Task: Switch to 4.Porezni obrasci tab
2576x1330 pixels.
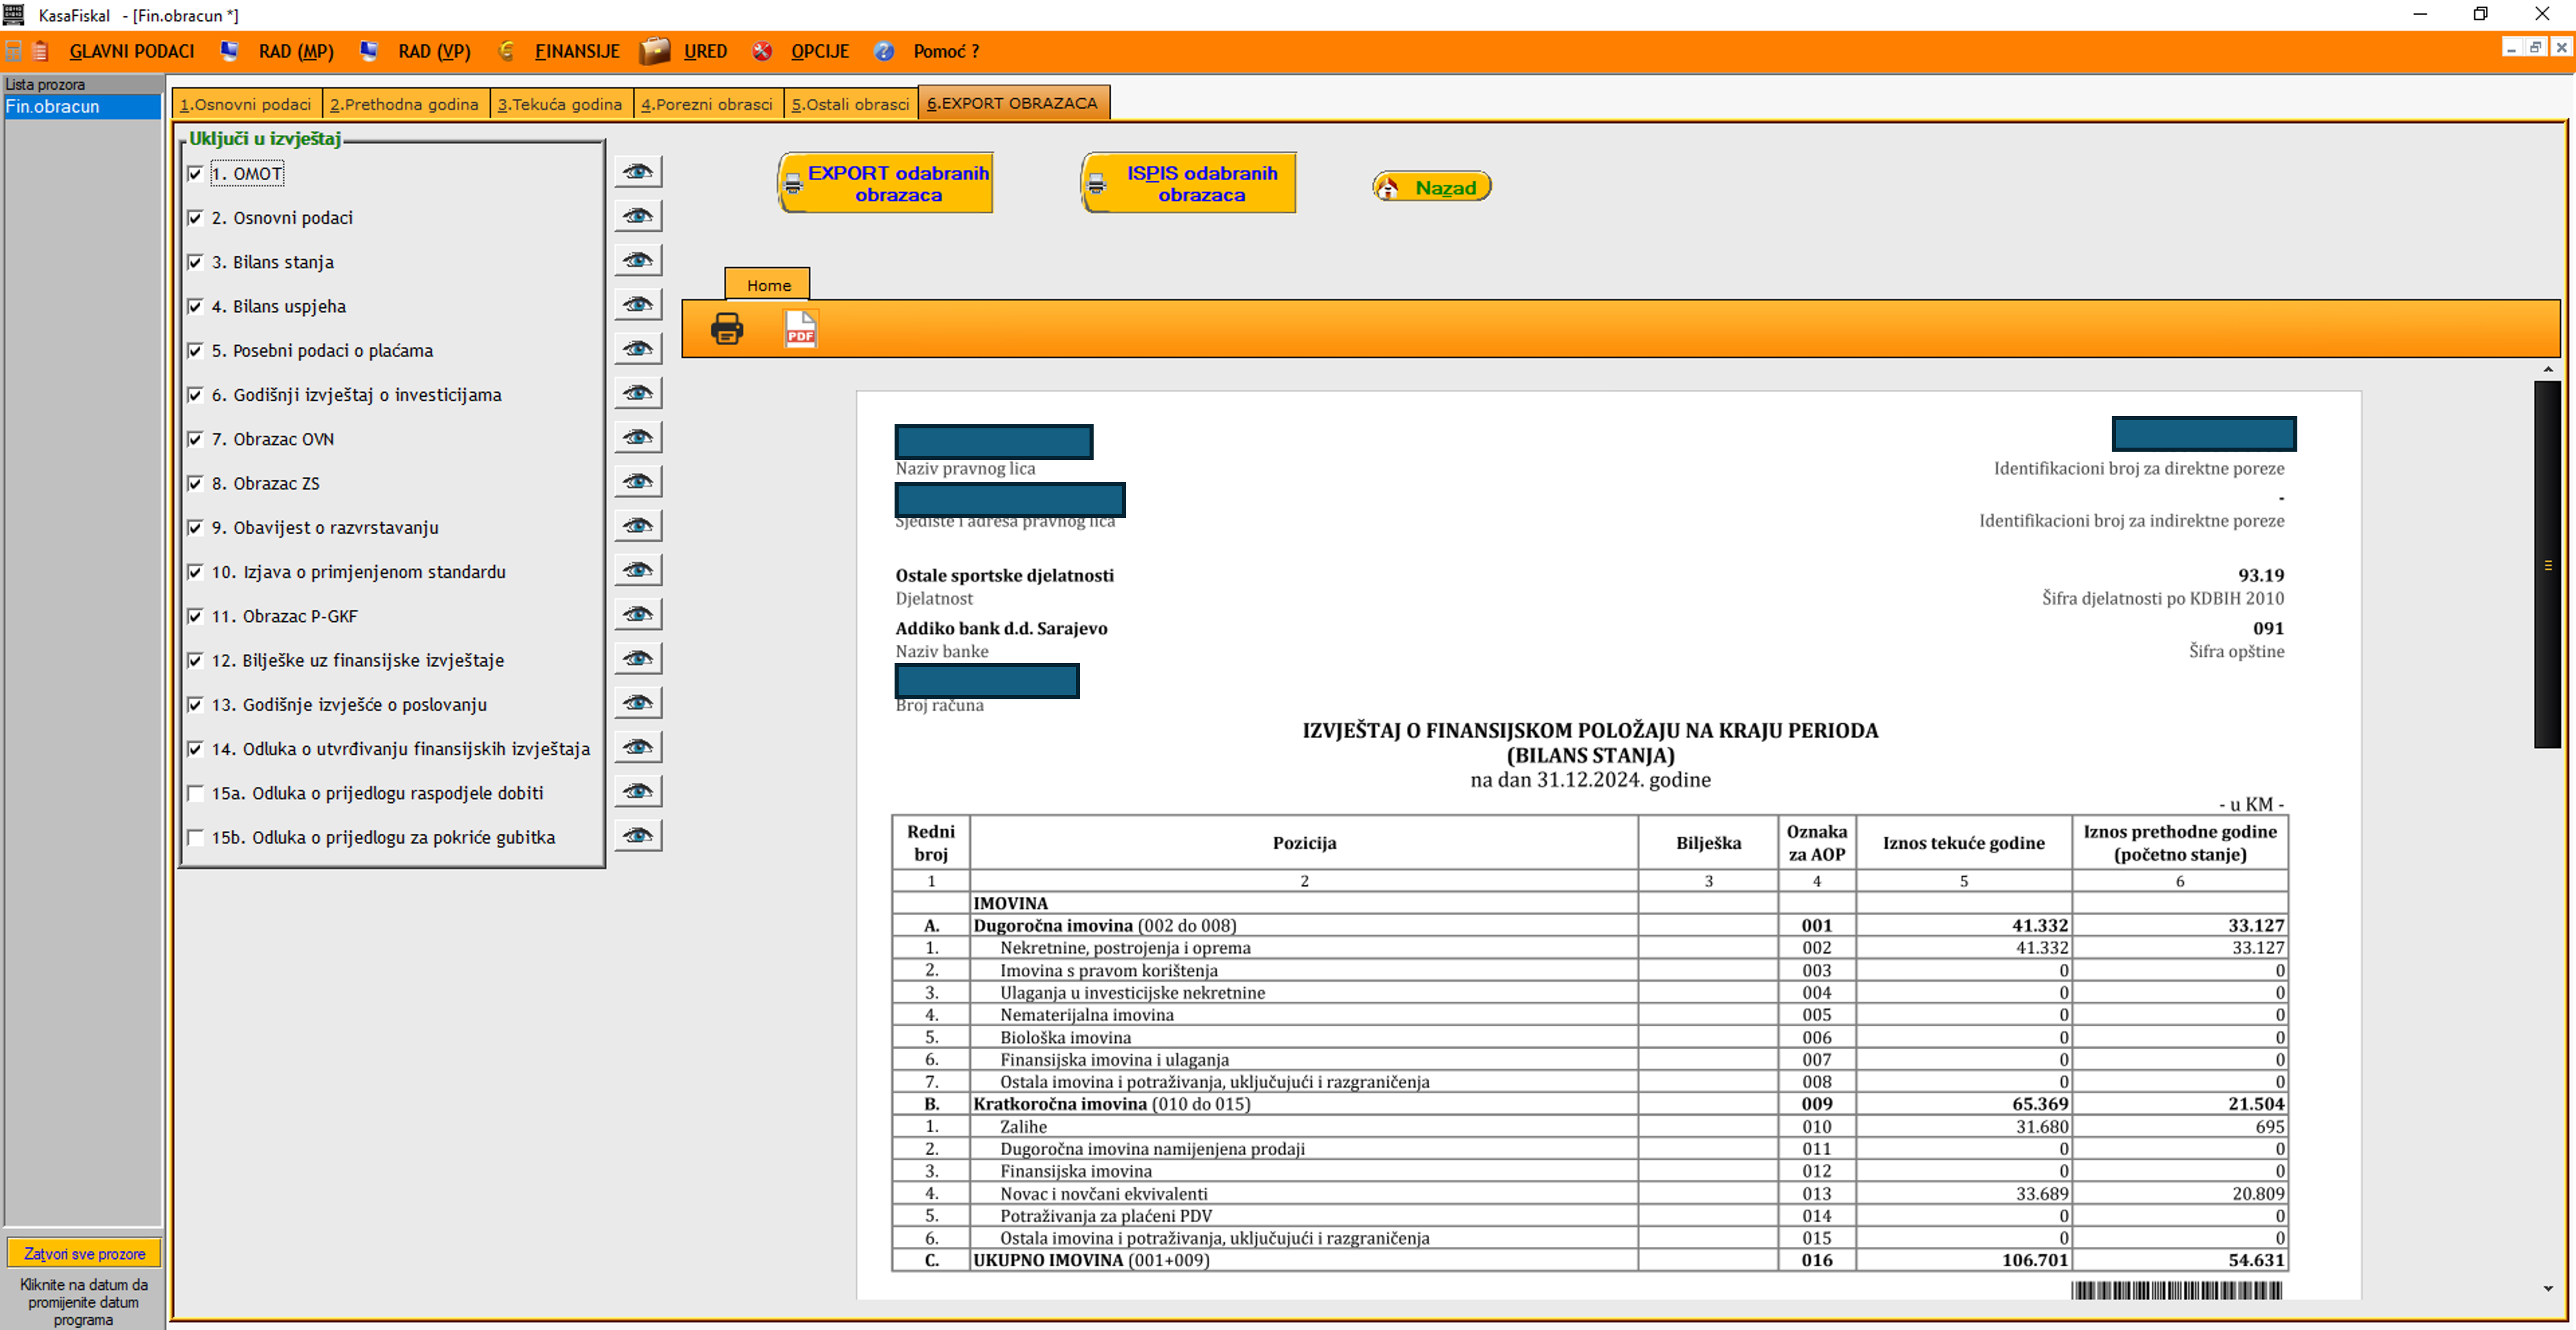Action: [707, 104]
